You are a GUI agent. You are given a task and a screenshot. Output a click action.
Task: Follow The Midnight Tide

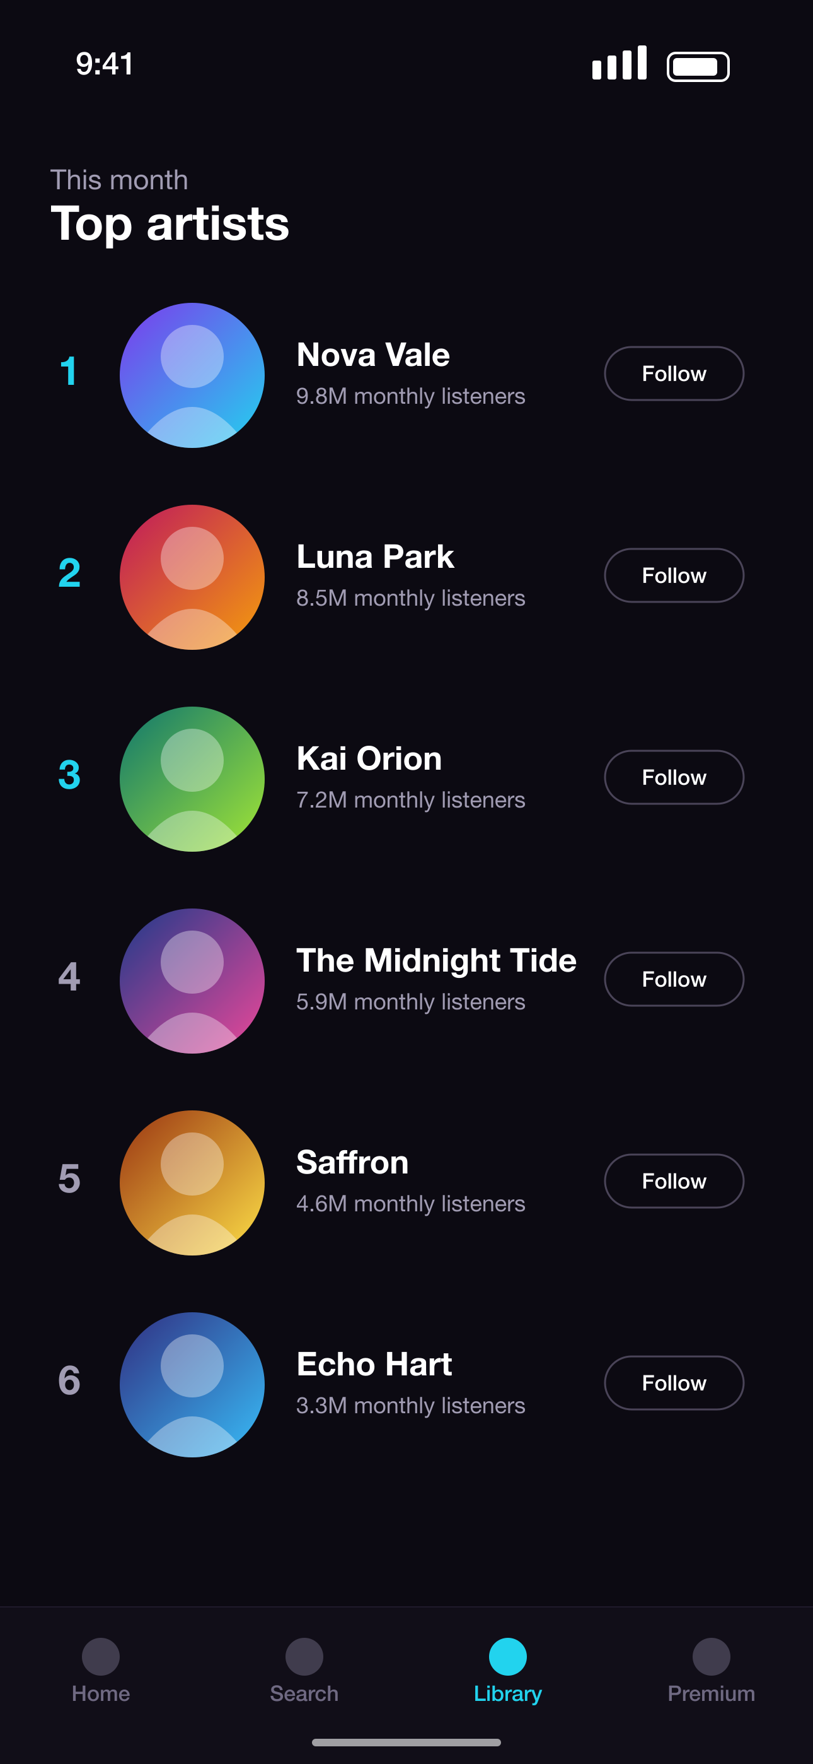tap(674, 979)
